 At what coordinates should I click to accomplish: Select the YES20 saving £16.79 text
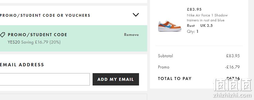tap(34, 42)
